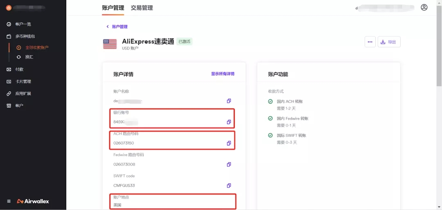442x210 pixels.
Task: Select 全球收款账户 in the sidebar
Action: pyautogui.click(x=37, y=47)
